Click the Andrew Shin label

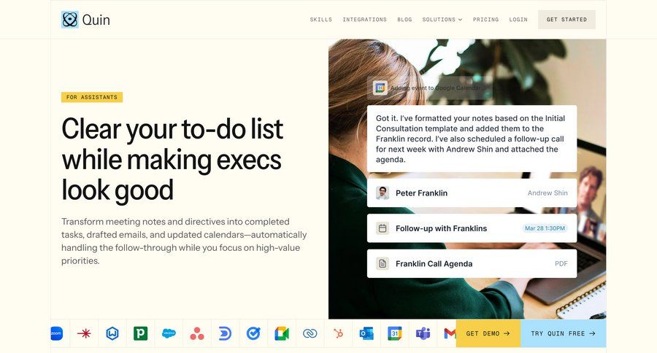[547, 193]
